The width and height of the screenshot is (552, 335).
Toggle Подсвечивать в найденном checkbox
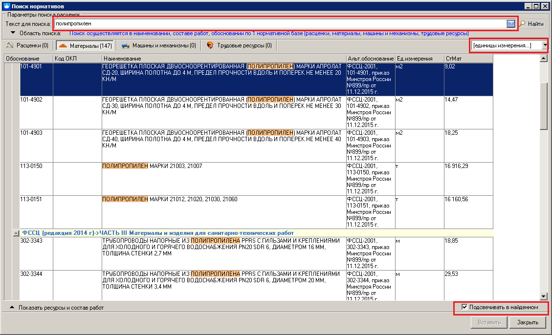pyautogui.click(x=464, y=307)
